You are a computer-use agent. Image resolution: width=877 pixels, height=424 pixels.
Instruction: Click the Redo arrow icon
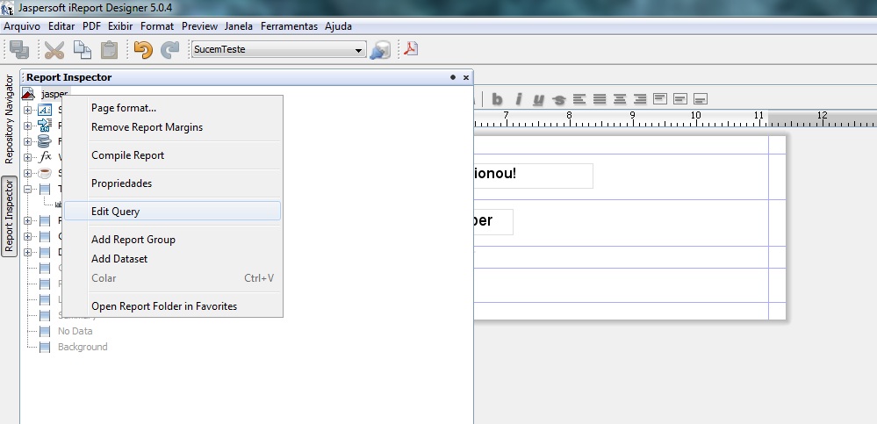tap(169, 50)
